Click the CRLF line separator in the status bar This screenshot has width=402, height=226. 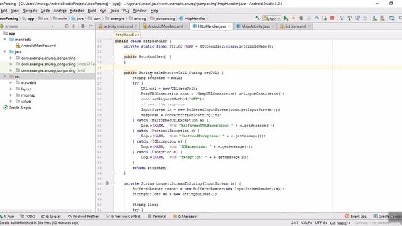tap(307, 223)
